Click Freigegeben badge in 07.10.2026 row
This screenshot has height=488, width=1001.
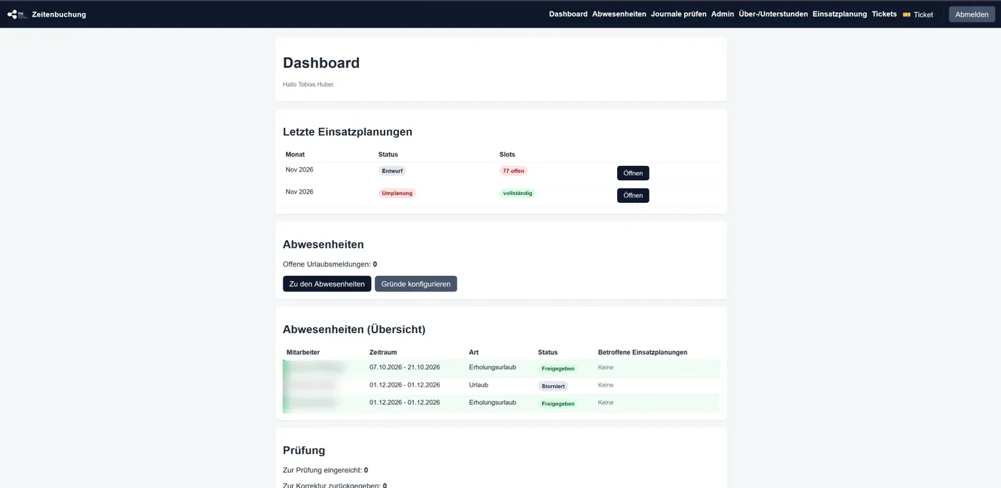click(558, 369)
